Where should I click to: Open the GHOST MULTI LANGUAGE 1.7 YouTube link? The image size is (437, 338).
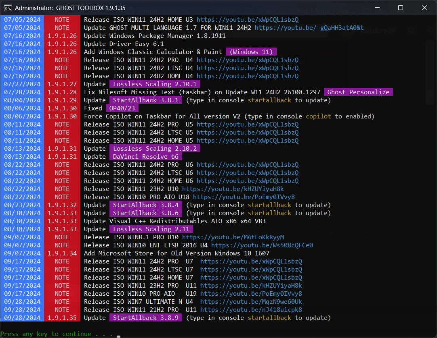309,28
